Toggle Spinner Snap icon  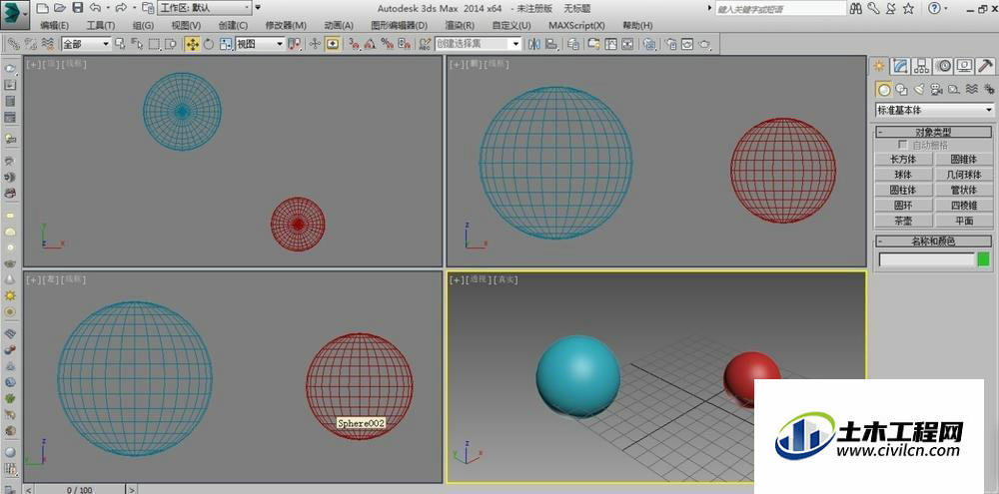pyautogui.click(x=404, y=44)
